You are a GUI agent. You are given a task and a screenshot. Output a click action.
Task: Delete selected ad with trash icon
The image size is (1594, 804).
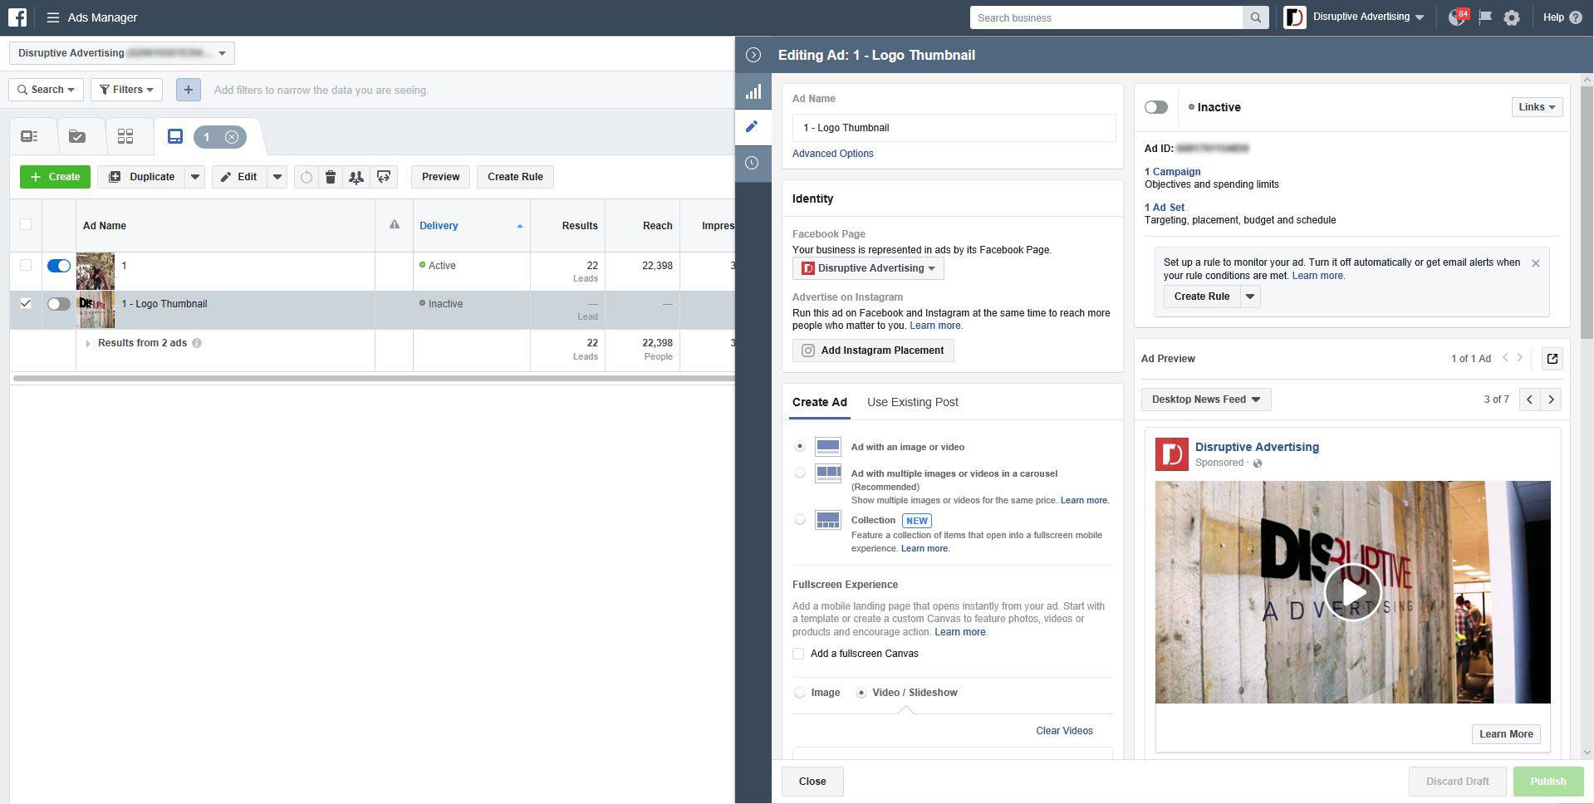click(x=331, y=177)
